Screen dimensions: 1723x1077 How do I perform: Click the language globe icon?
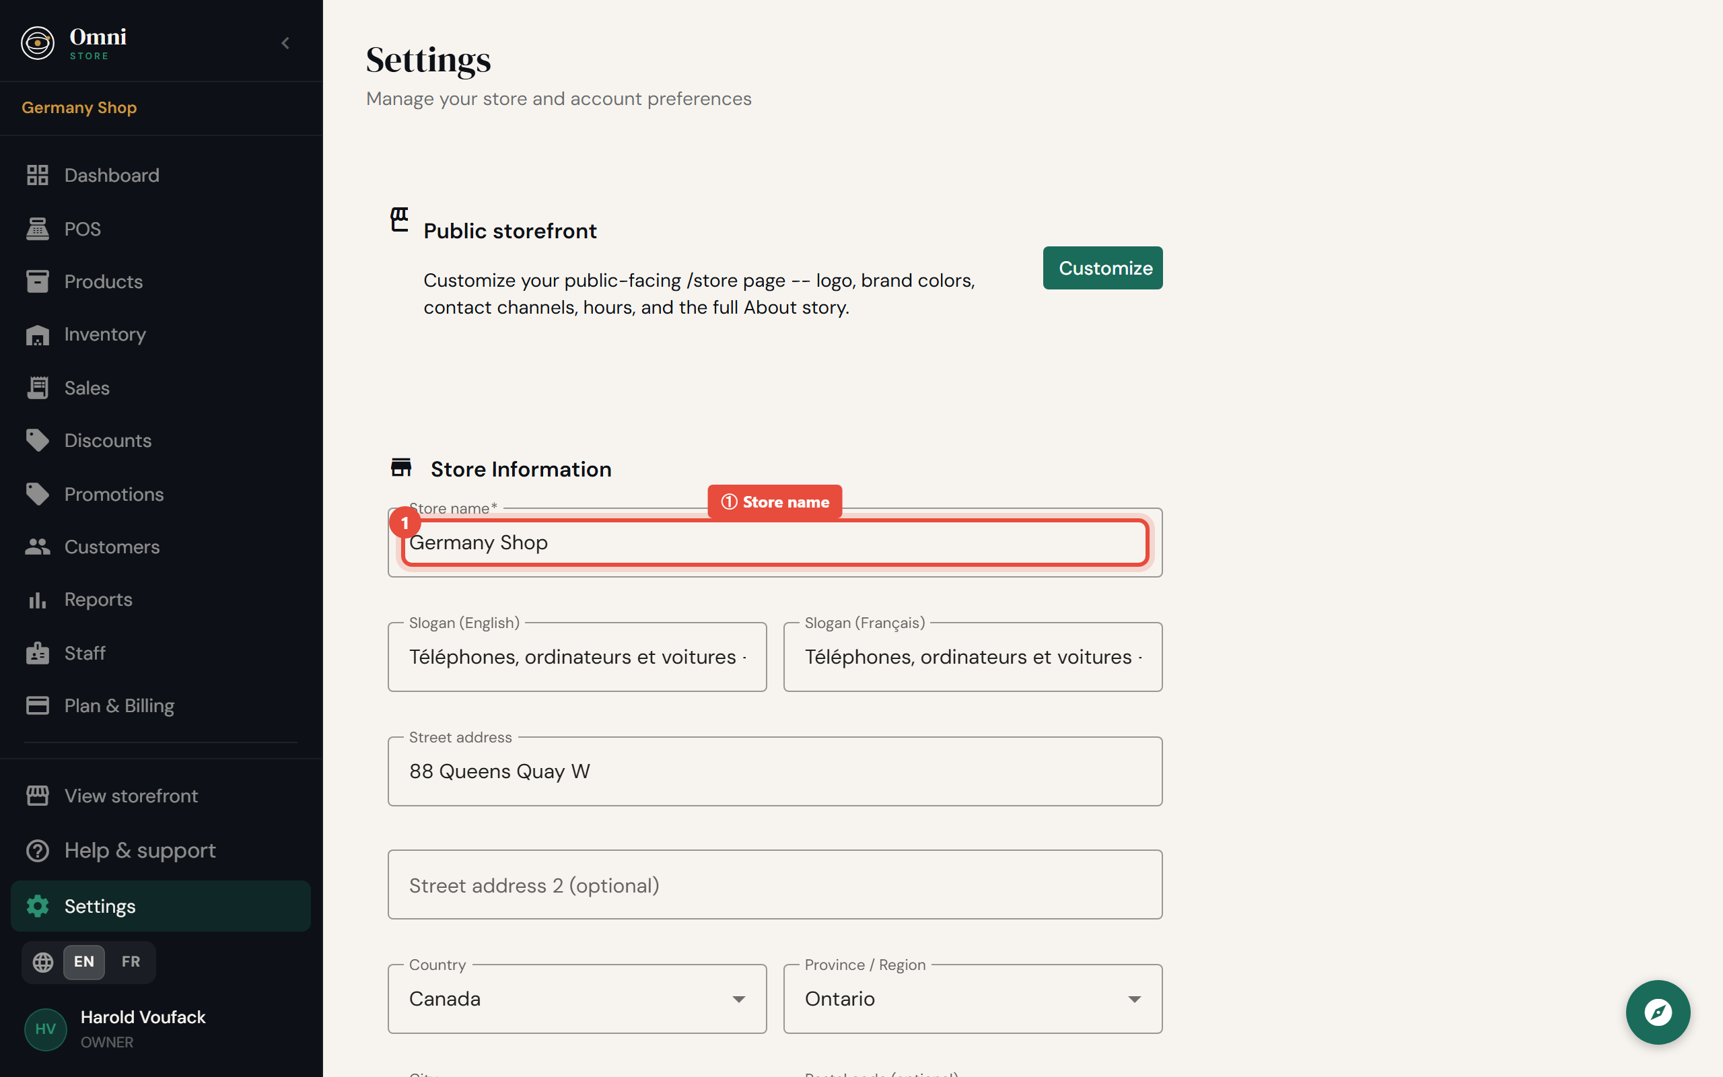44,963
